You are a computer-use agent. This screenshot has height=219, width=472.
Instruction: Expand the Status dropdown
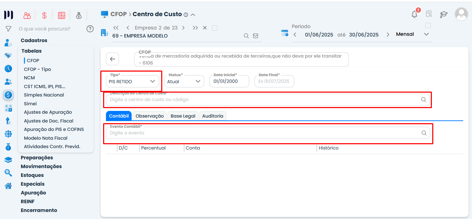(184, 81)
